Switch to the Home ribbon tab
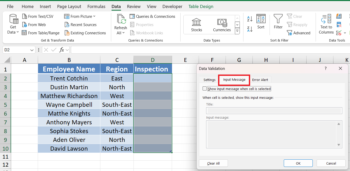Viewport: 350px width, 171px height. coord(27,6)
